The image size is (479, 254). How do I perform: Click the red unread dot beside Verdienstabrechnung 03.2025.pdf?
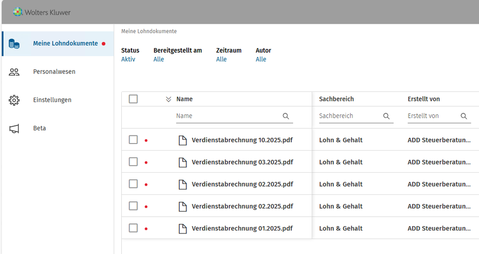146,163
